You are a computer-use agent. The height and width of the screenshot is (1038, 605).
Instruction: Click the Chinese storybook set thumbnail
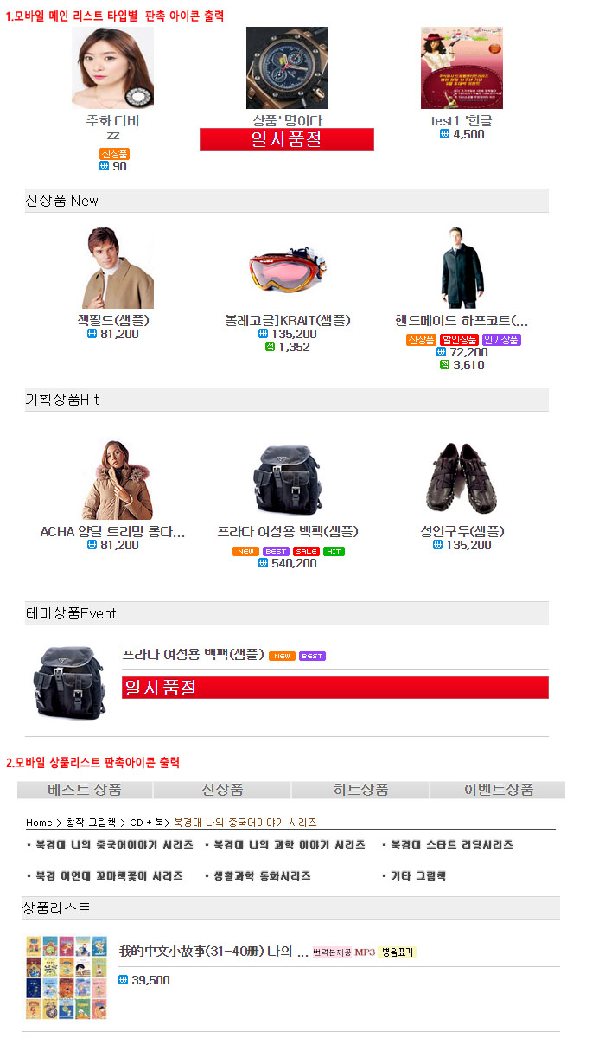67,977
